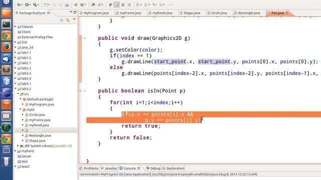The image size is (321, 180).
Task: Open the New wizard dropdown arrow
Action: pyautogui.click(x=49, y=4)
